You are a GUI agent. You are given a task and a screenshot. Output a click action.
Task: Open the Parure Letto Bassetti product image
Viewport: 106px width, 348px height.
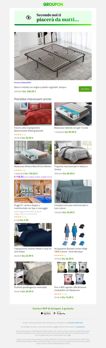coord(33,114)
